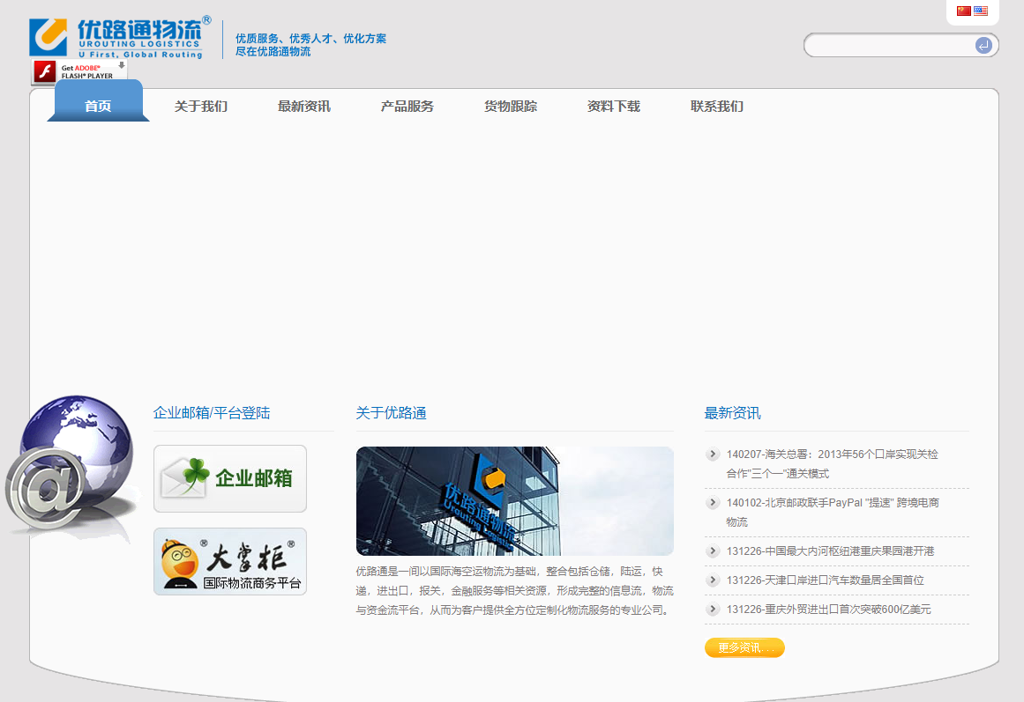Open the 首页 home tab

(98, 107)
